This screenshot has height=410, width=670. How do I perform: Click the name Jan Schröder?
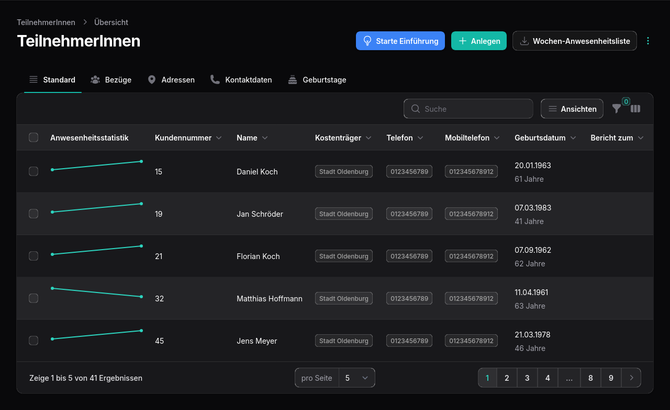click(x=260, y=214)
